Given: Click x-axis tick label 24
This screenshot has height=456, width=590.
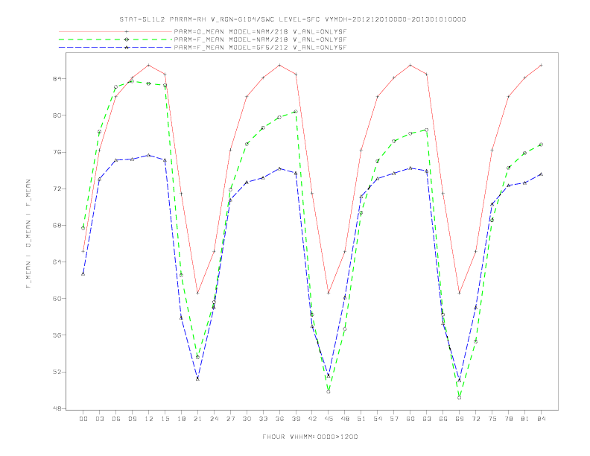Looking at the screenshot, I should pyautogui.click(x=214, y=419).
